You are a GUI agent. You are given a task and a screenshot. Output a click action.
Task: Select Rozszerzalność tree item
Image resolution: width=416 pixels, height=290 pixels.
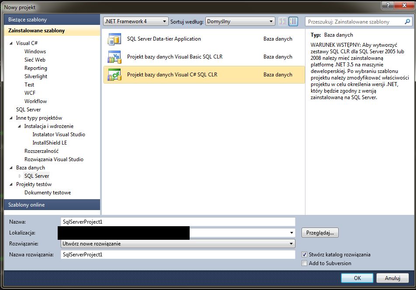tap(42, 151)
